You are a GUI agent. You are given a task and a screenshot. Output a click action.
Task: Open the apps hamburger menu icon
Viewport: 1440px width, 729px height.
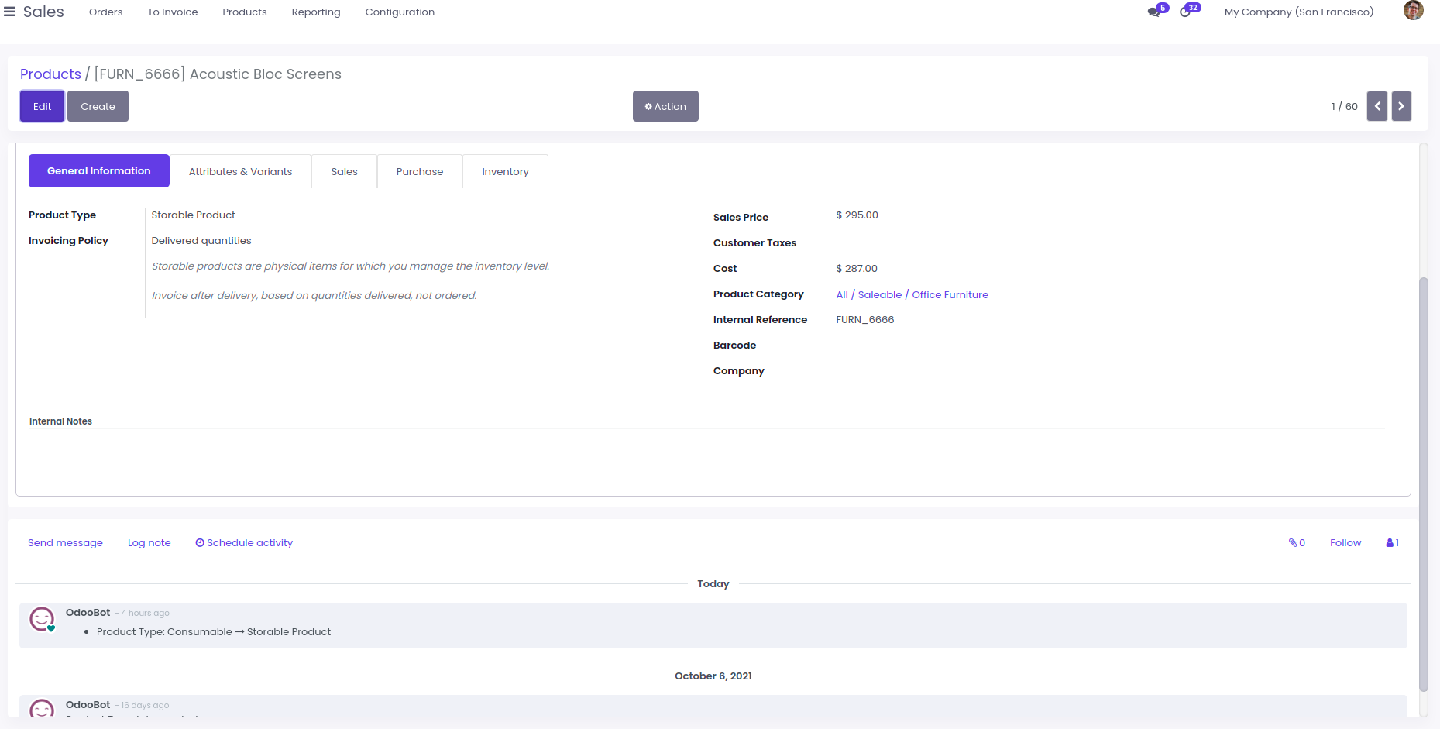(10, 12)
